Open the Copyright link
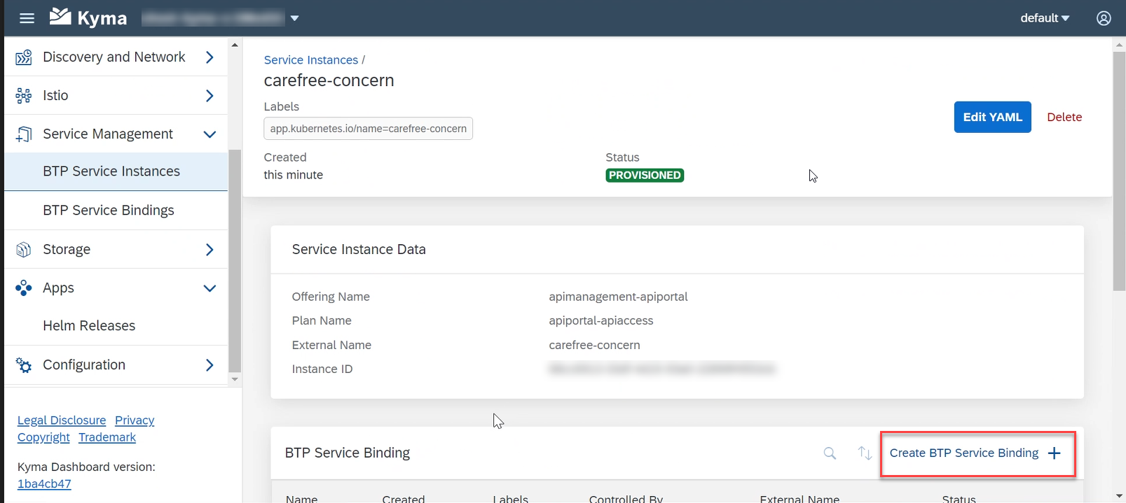The image size is (1126, 503). 43,437
